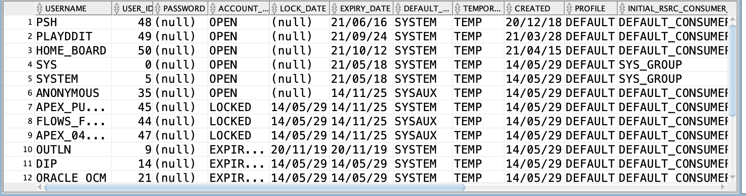746x196 pixels.
Task: Click SYS_GROUP cell in SYSTEM row
Action: coord(672,79)
